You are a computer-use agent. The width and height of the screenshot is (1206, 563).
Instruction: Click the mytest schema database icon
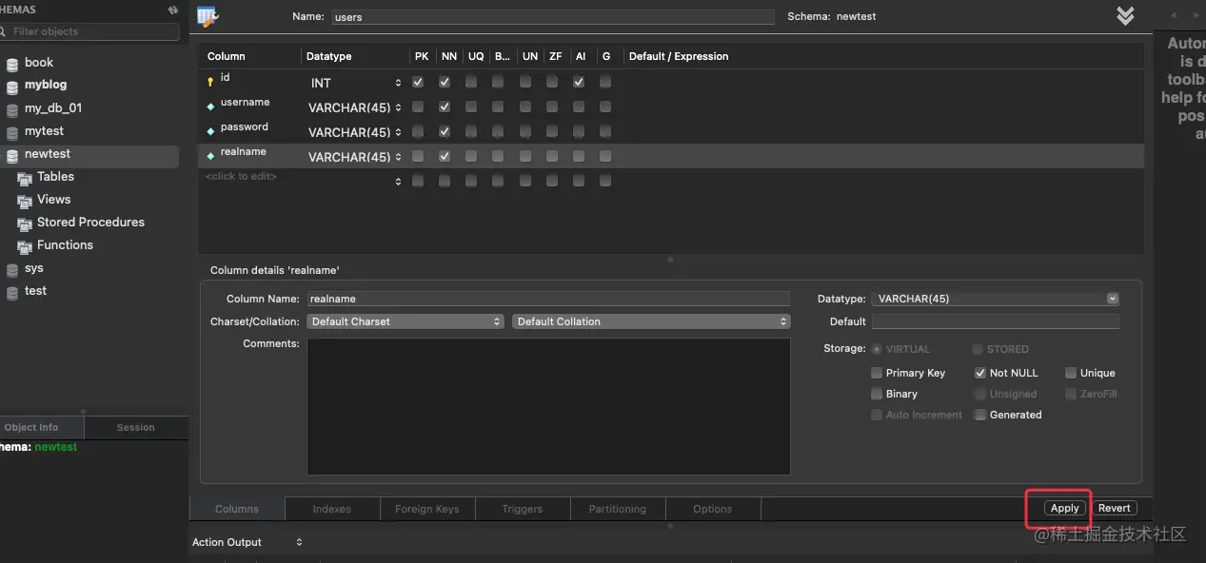pyautogui.click(x=12, y=133)
